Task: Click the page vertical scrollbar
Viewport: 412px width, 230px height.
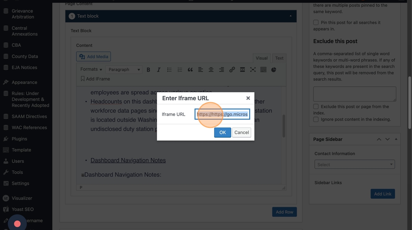Action: point(409,103)
